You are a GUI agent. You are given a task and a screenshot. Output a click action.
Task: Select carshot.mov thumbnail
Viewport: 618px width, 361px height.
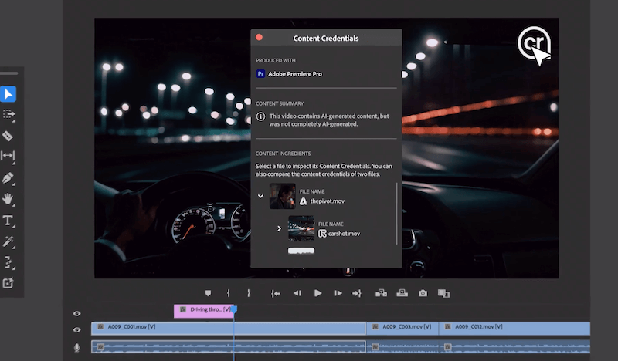[x=301, y=228]
